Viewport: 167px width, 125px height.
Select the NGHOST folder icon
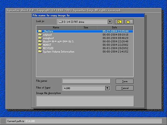tap(40, 45)
